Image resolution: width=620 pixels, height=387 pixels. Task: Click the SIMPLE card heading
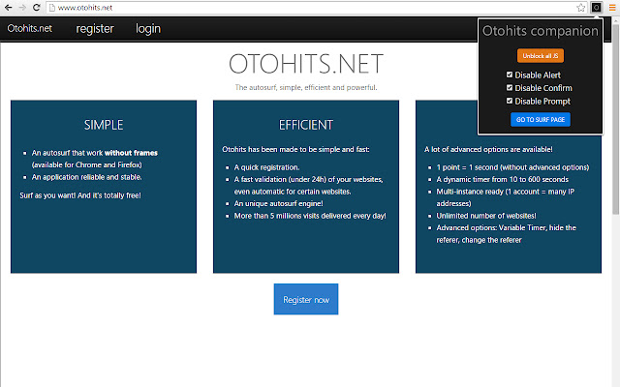[104, 125]
